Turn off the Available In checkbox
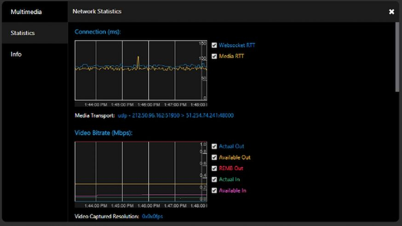 (214, 191)
